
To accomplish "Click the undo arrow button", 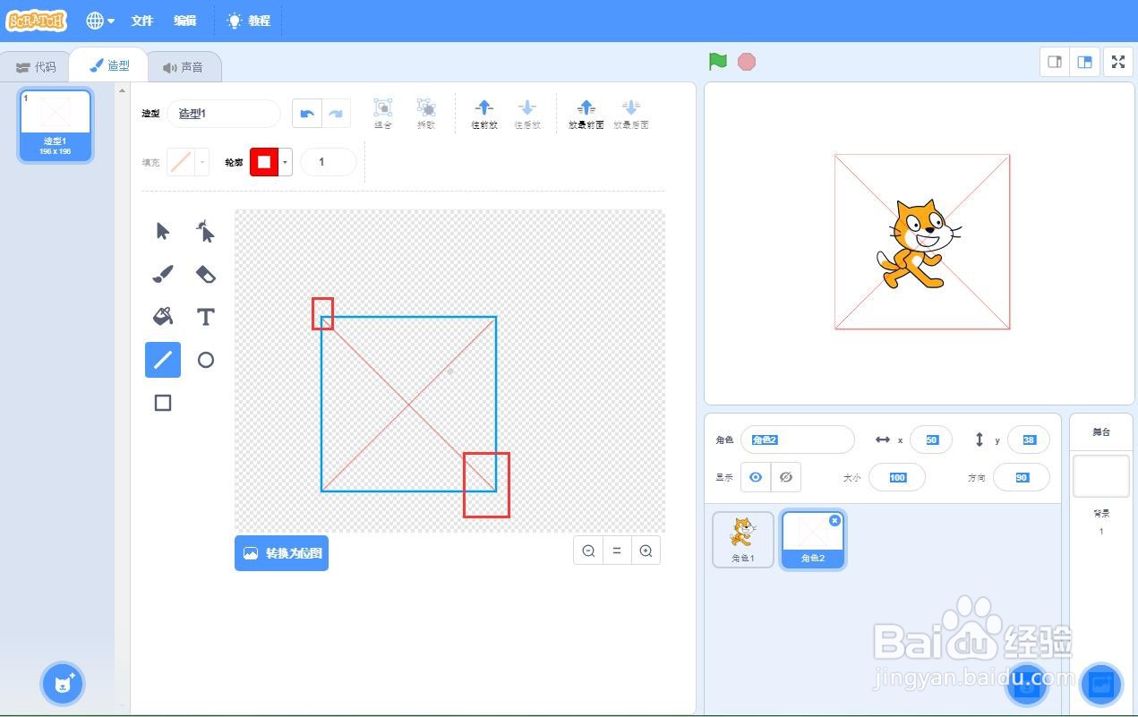I will [x=307, y=114].
